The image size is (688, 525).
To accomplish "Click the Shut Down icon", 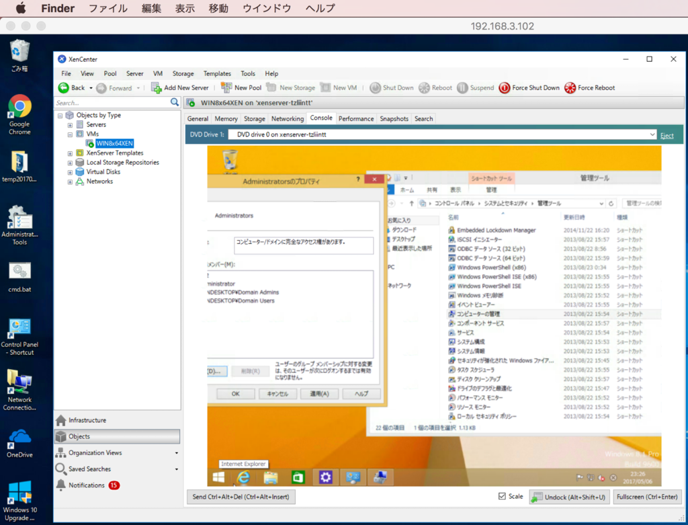I will [x=375, y=88].
